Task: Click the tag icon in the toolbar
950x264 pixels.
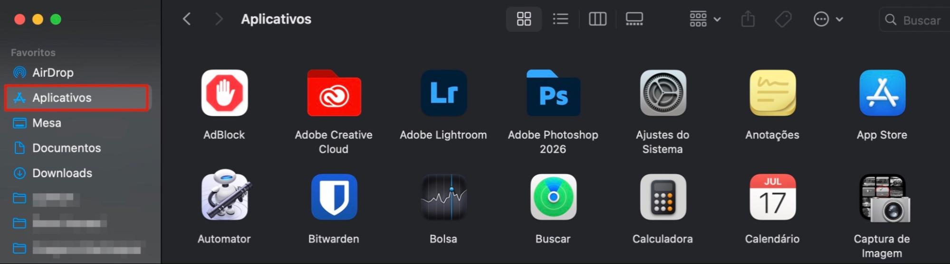Action: point(783,19)
